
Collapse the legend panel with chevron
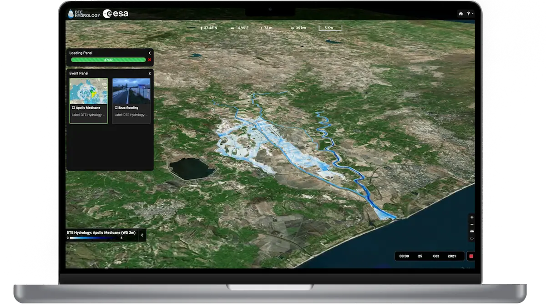pos(142,235)
